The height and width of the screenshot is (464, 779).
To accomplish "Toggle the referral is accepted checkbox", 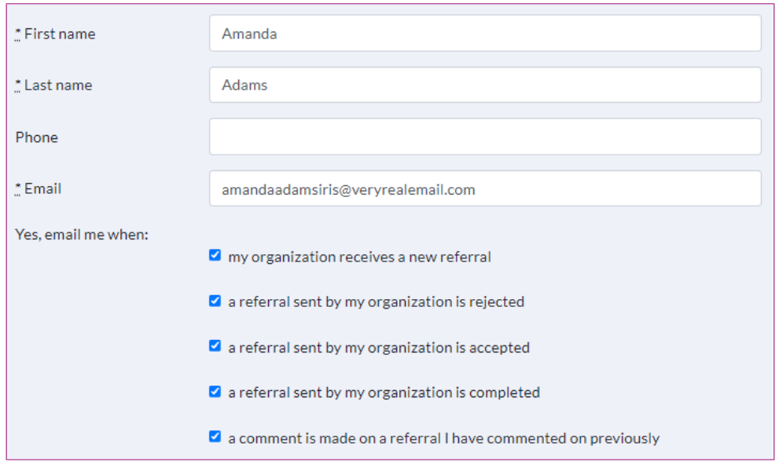I will tap(215, 345).
